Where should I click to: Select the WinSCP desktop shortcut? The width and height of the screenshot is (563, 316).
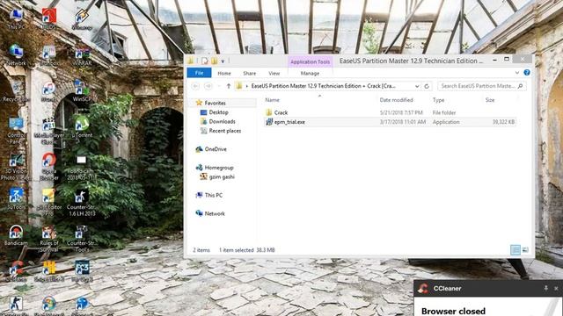coord(82,91)
